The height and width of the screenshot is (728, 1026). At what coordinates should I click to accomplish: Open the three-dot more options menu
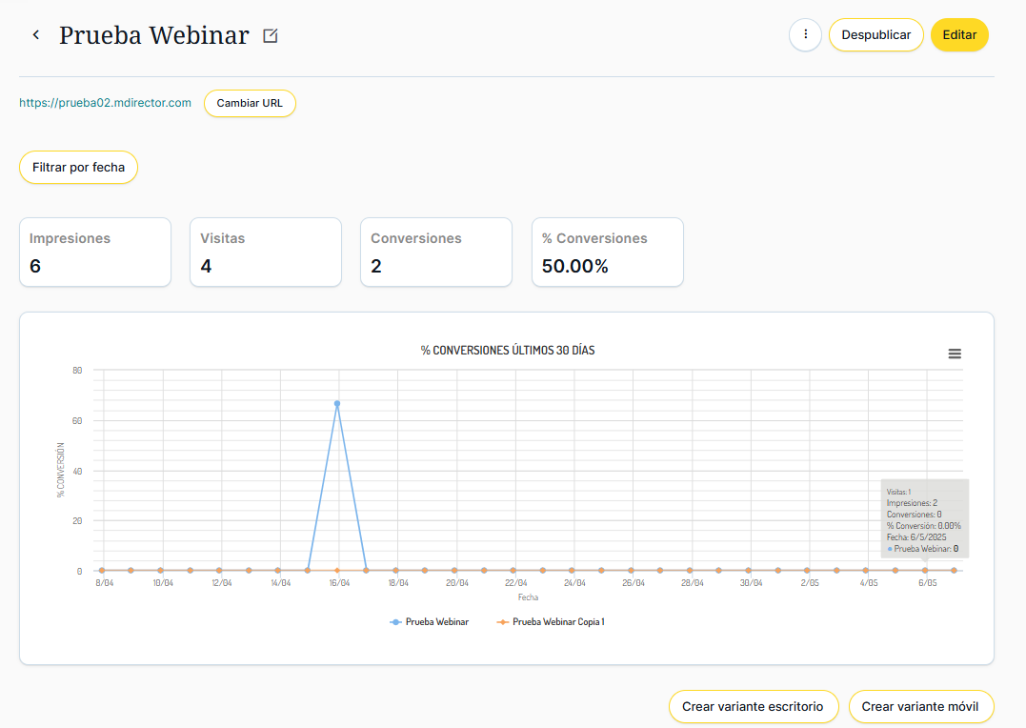tap(805, 35)
